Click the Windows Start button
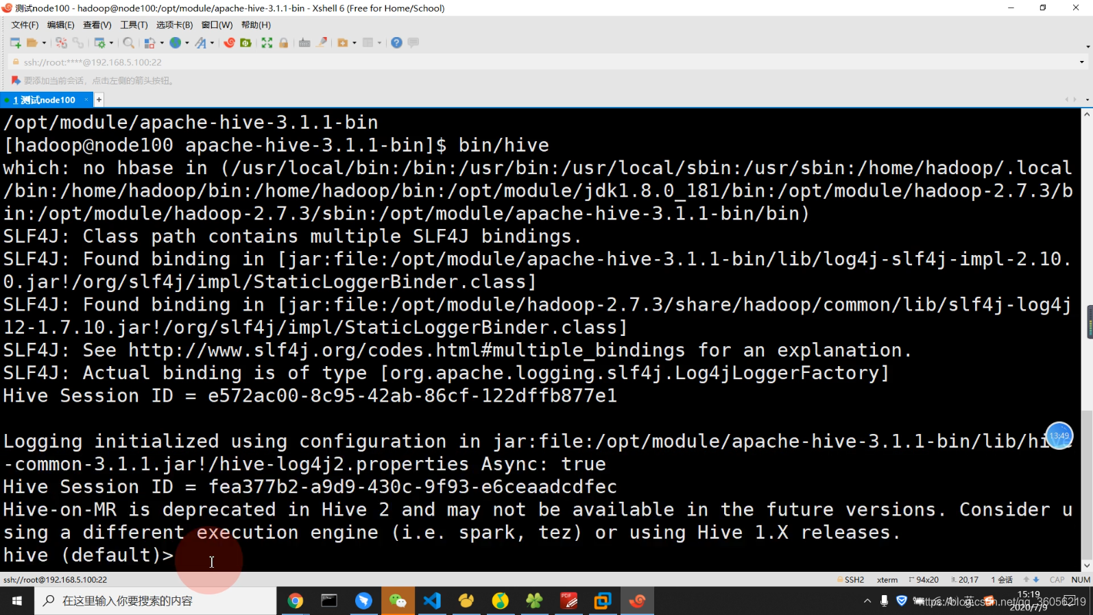This screenshot has width=1093, height=615. click(x=17, y=601)
